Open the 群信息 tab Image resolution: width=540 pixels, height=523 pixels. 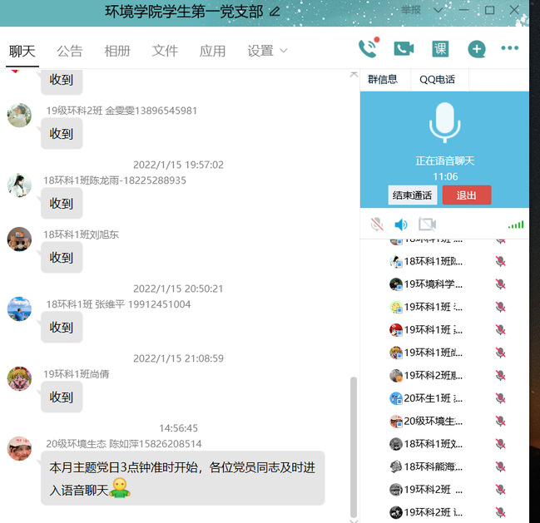point(383,80)
